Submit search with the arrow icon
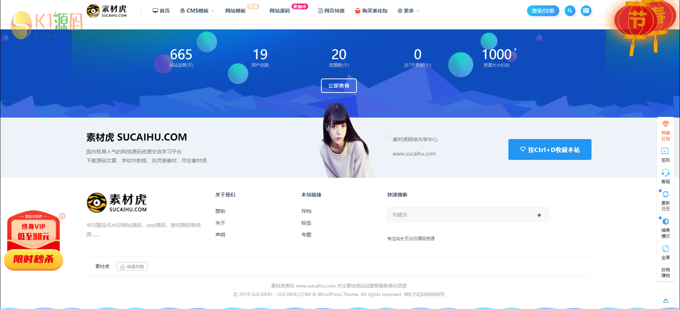Viewport: 680px width, 309px height. 539,215
